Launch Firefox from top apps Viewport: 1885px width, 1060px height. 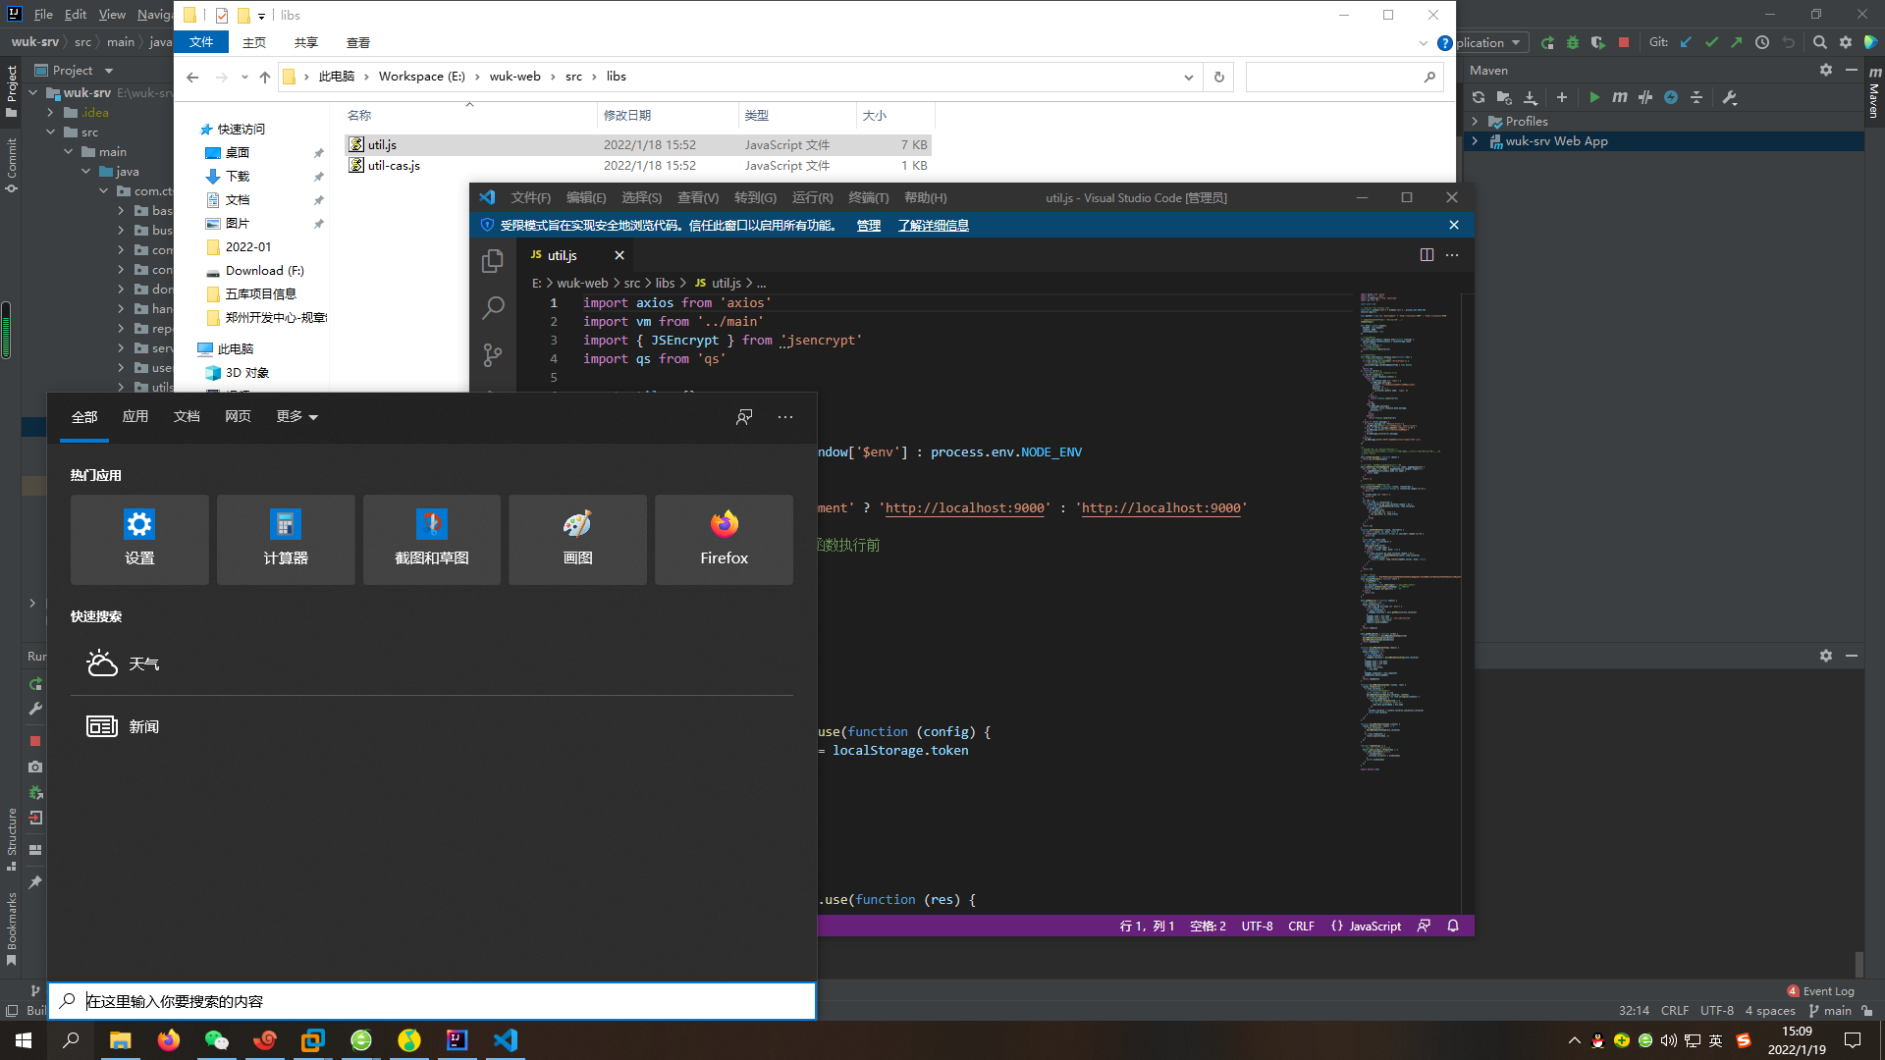(x=724, y=539)
